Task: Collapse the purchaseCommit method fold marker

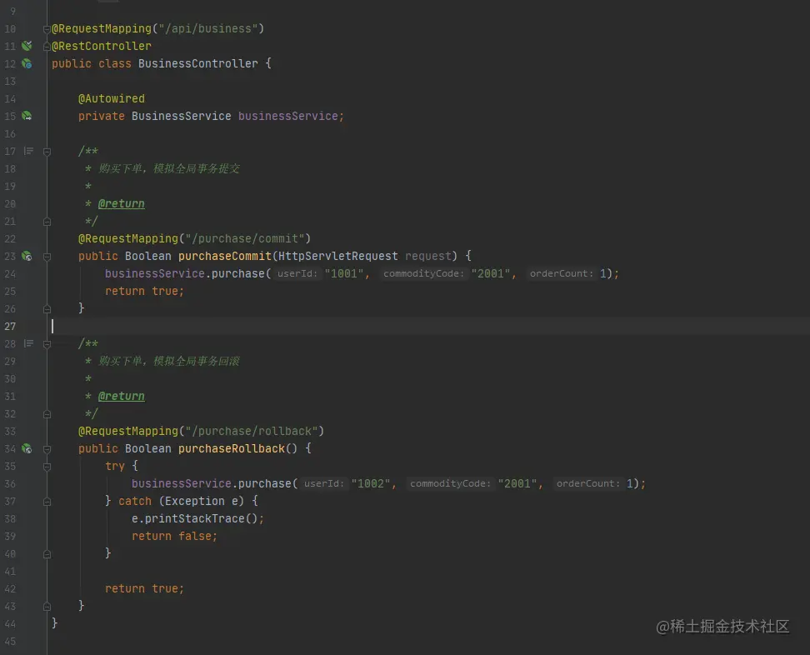Action: [47, 257]
